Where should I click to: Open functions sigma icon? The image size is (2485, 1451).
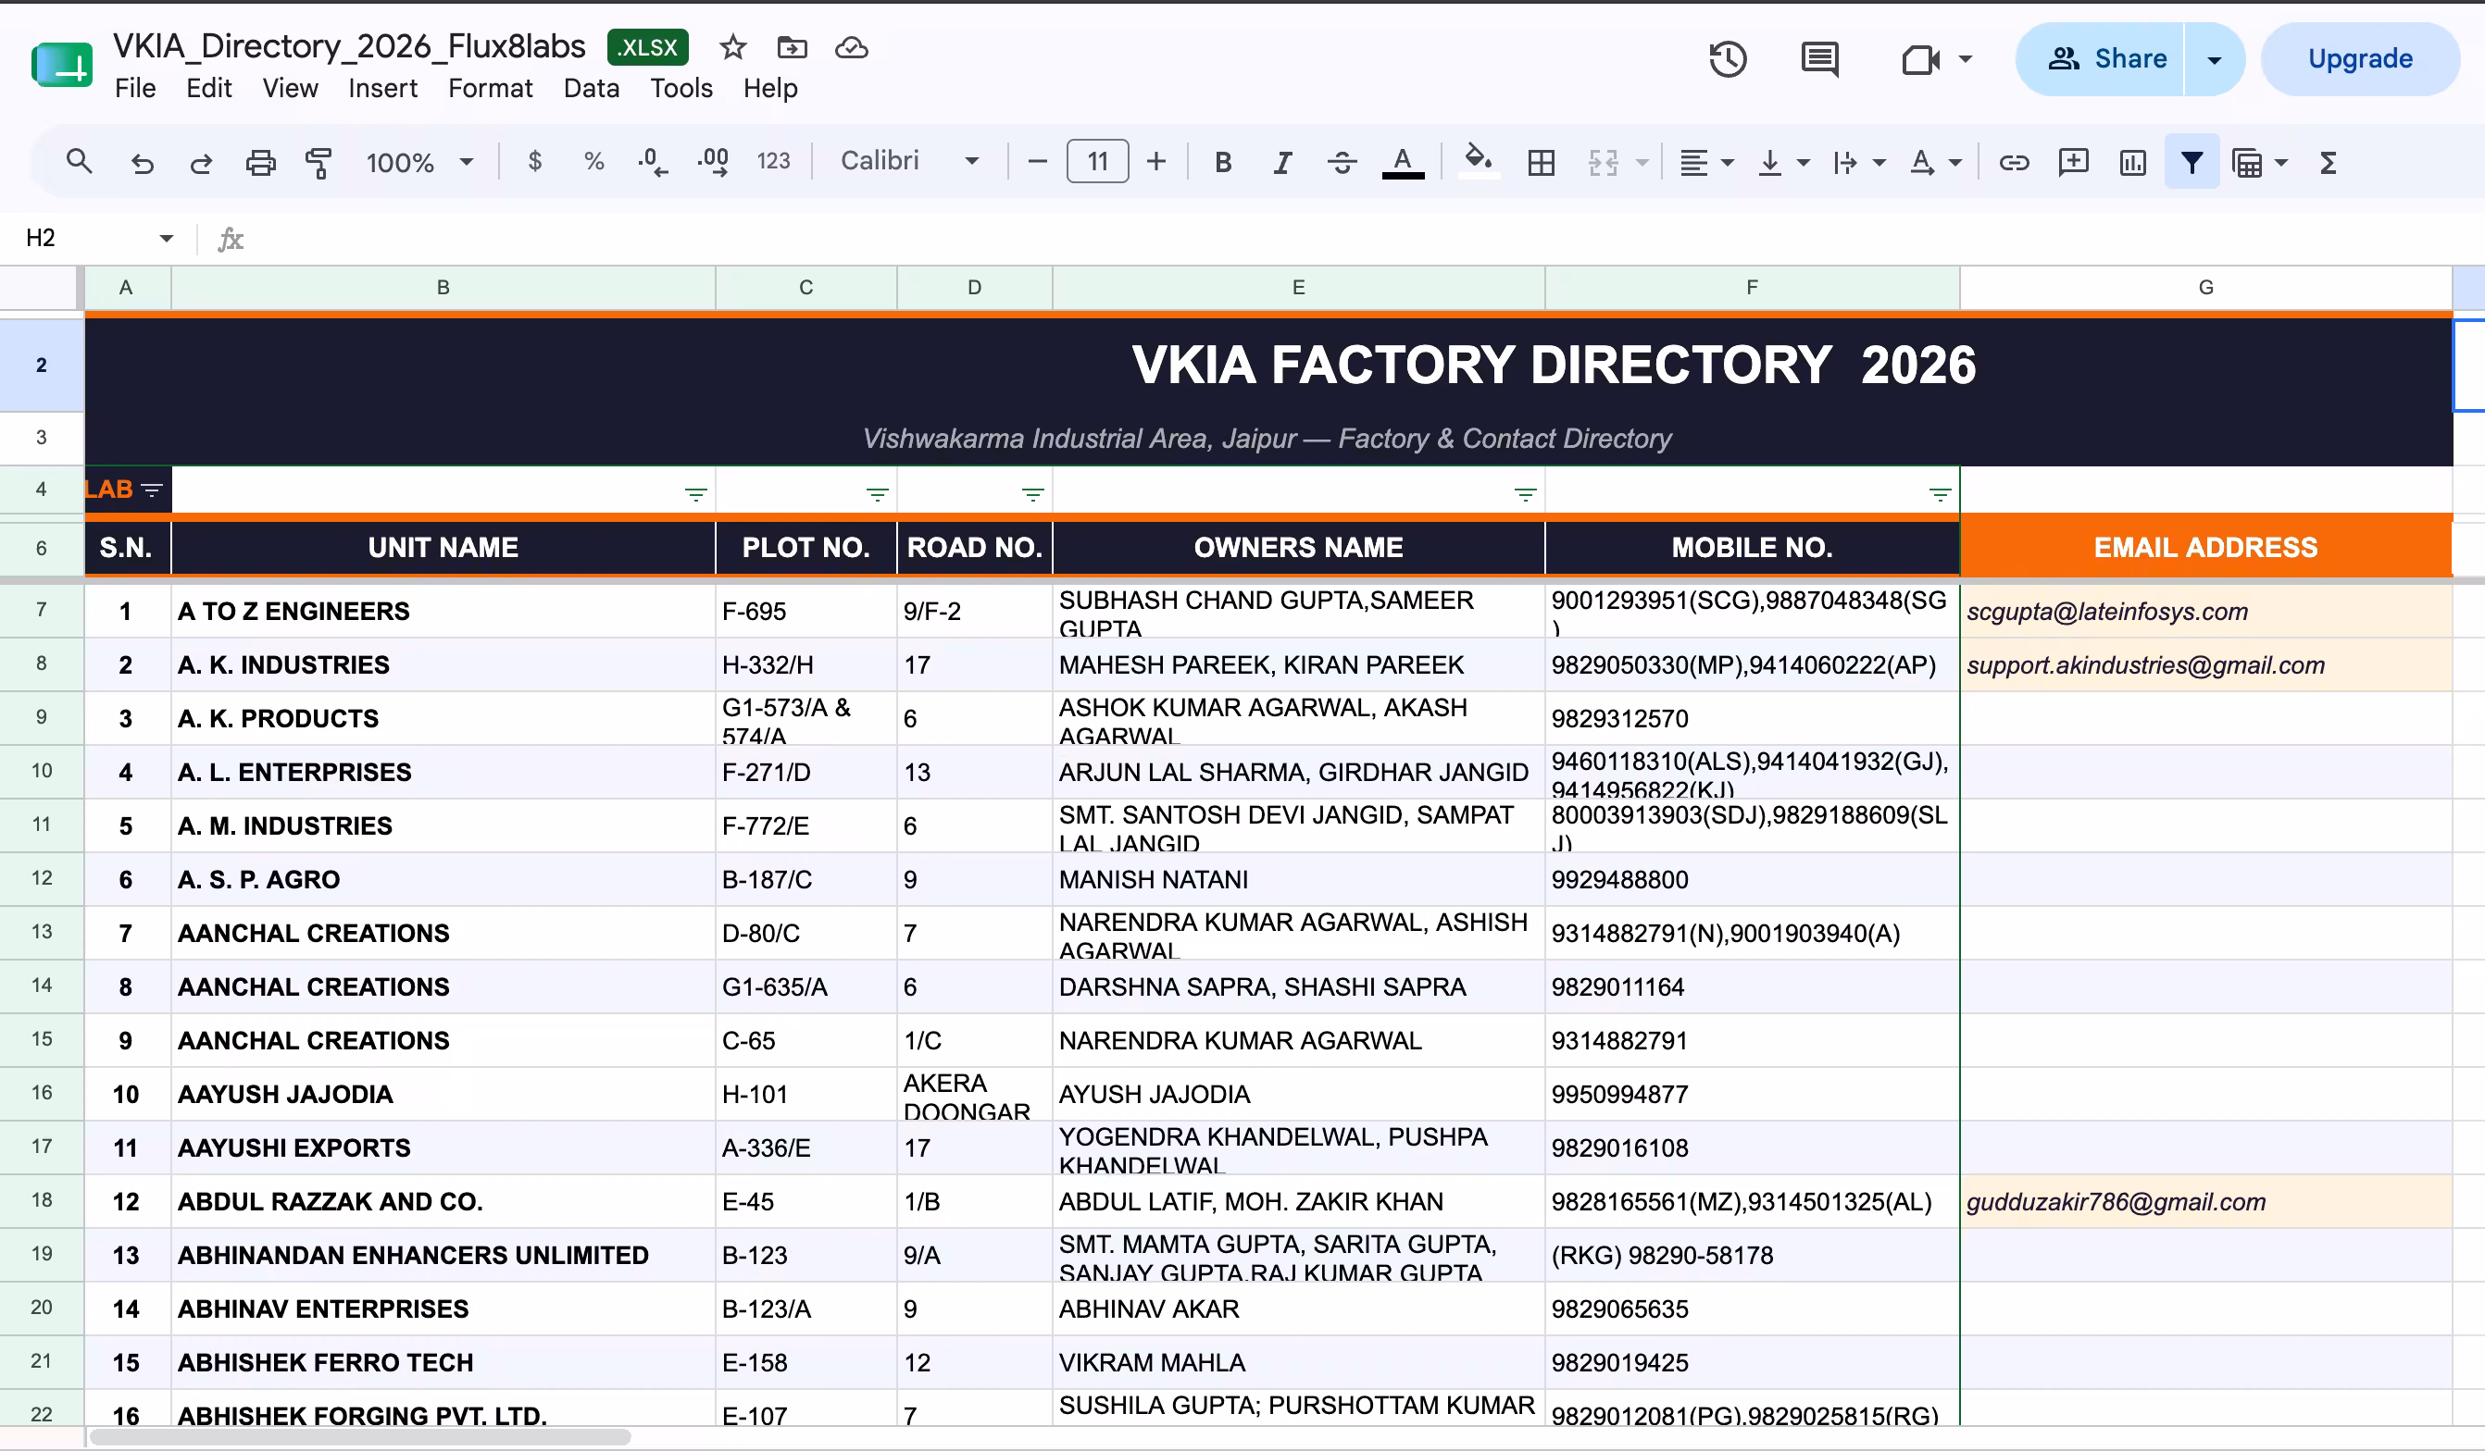(2328, 163)
